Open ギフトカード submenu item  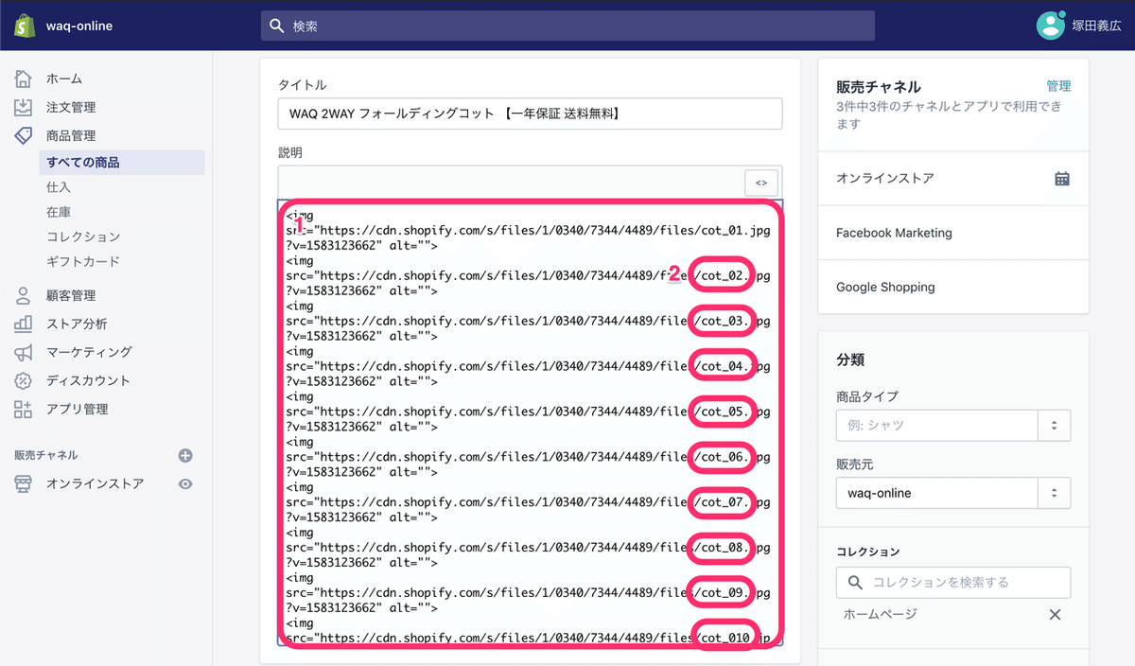point(83,261)
